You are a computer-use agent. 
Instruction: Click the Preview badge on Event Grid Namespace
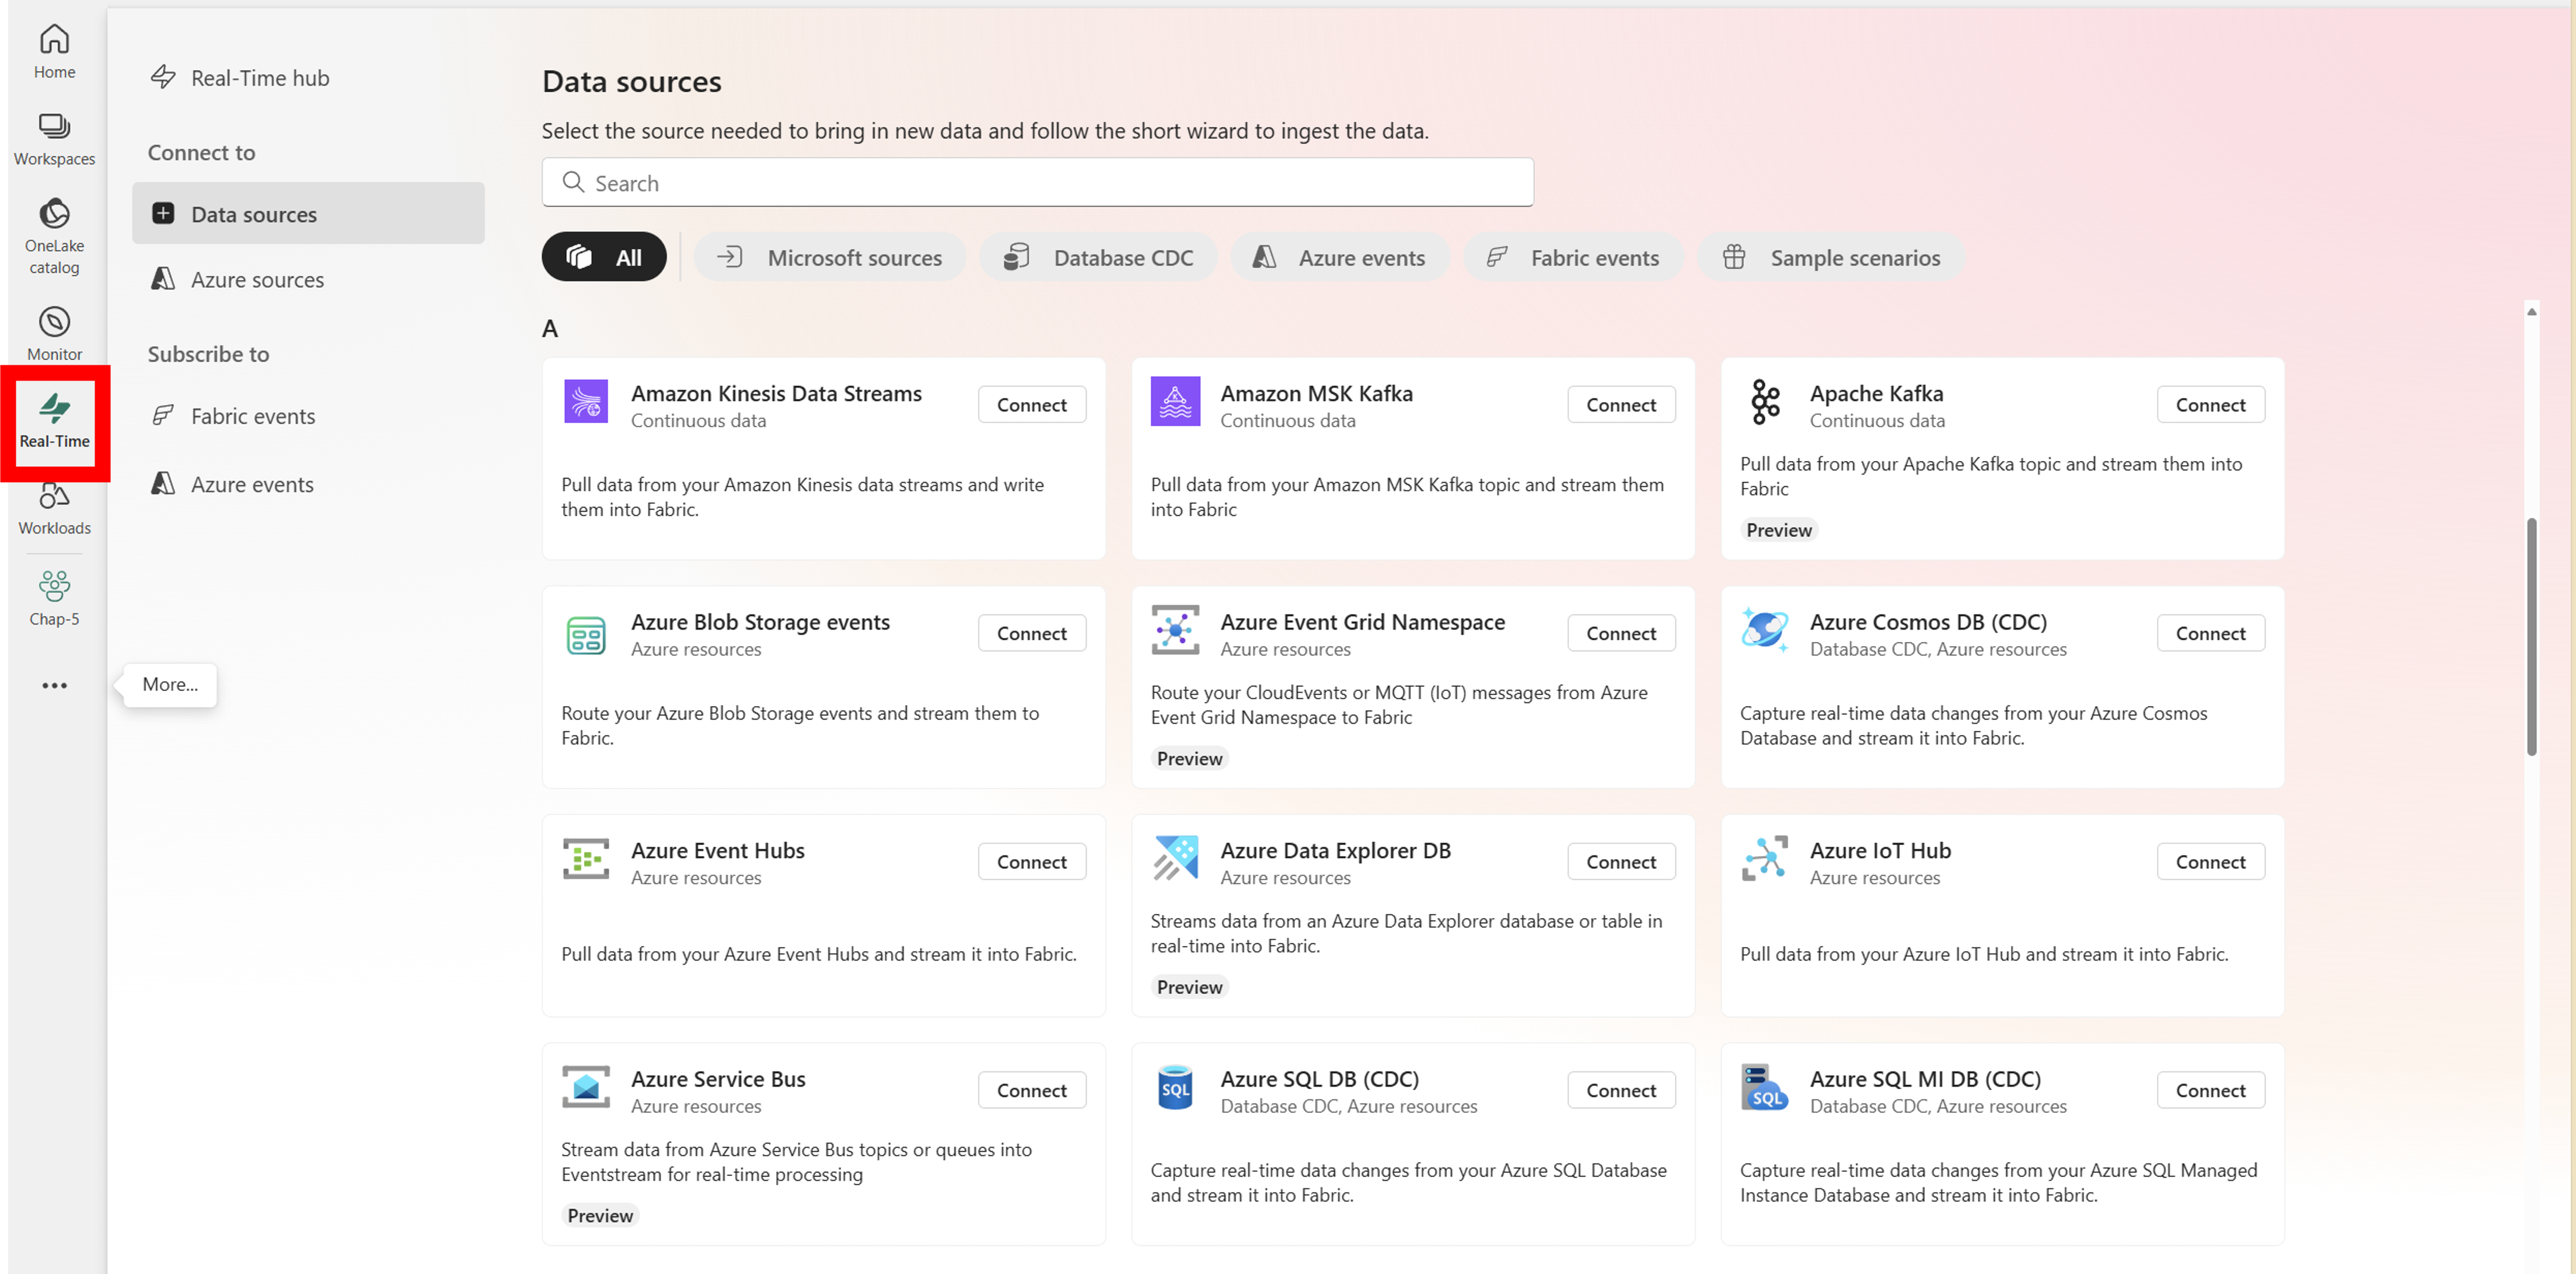(1189, 758)
